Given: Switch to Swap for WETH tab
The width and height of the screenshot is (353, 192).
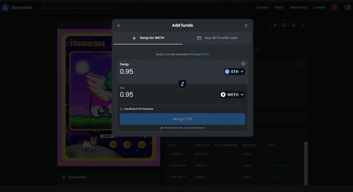Looking at the screenshot, I should tap(148, 38).
